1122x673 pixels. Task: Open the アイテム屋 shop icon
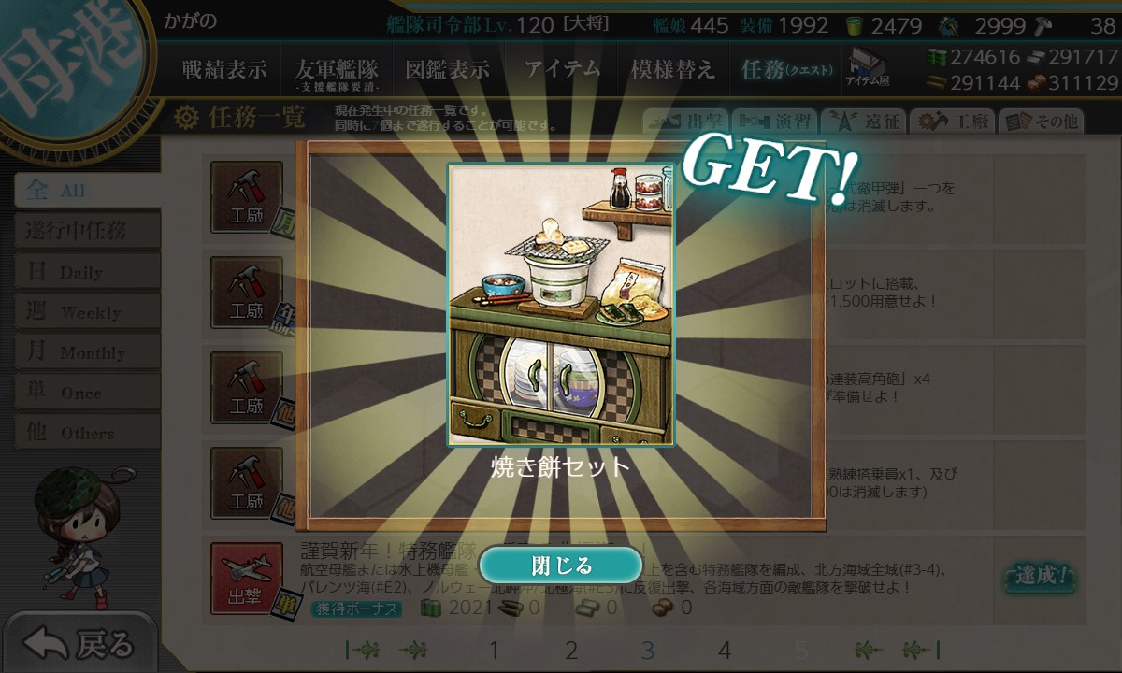tap(868, 67)
